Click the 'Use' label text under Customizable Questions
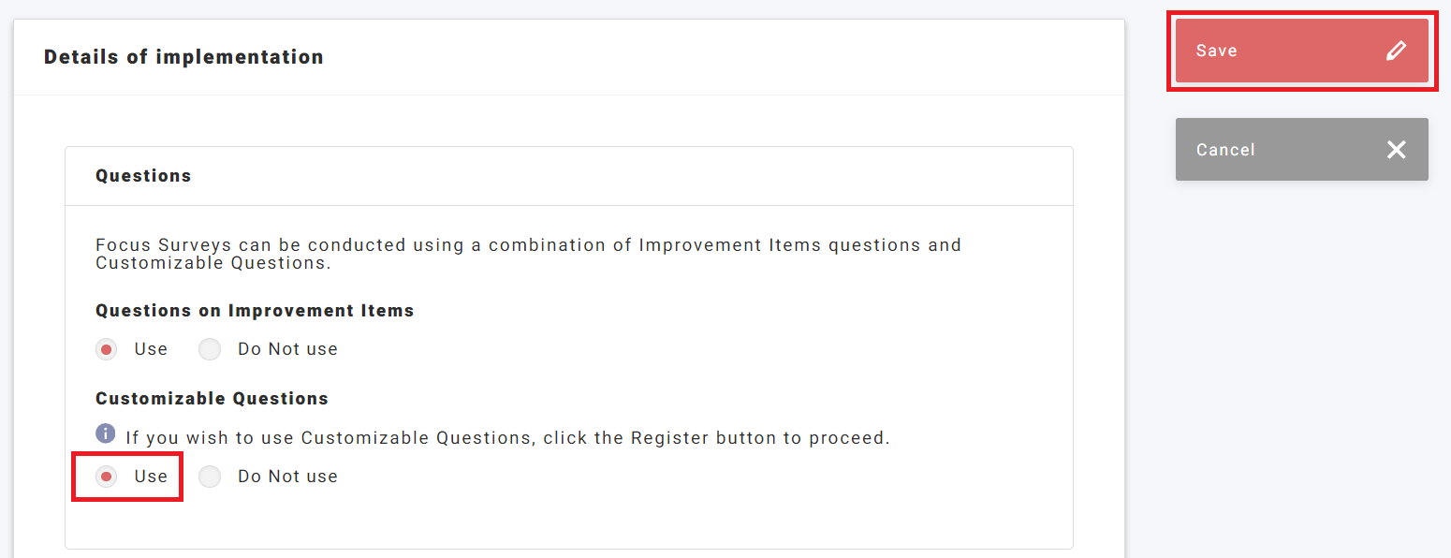Image resolution: width=1451 pixels, height=558 pixels. coord(151,477)
